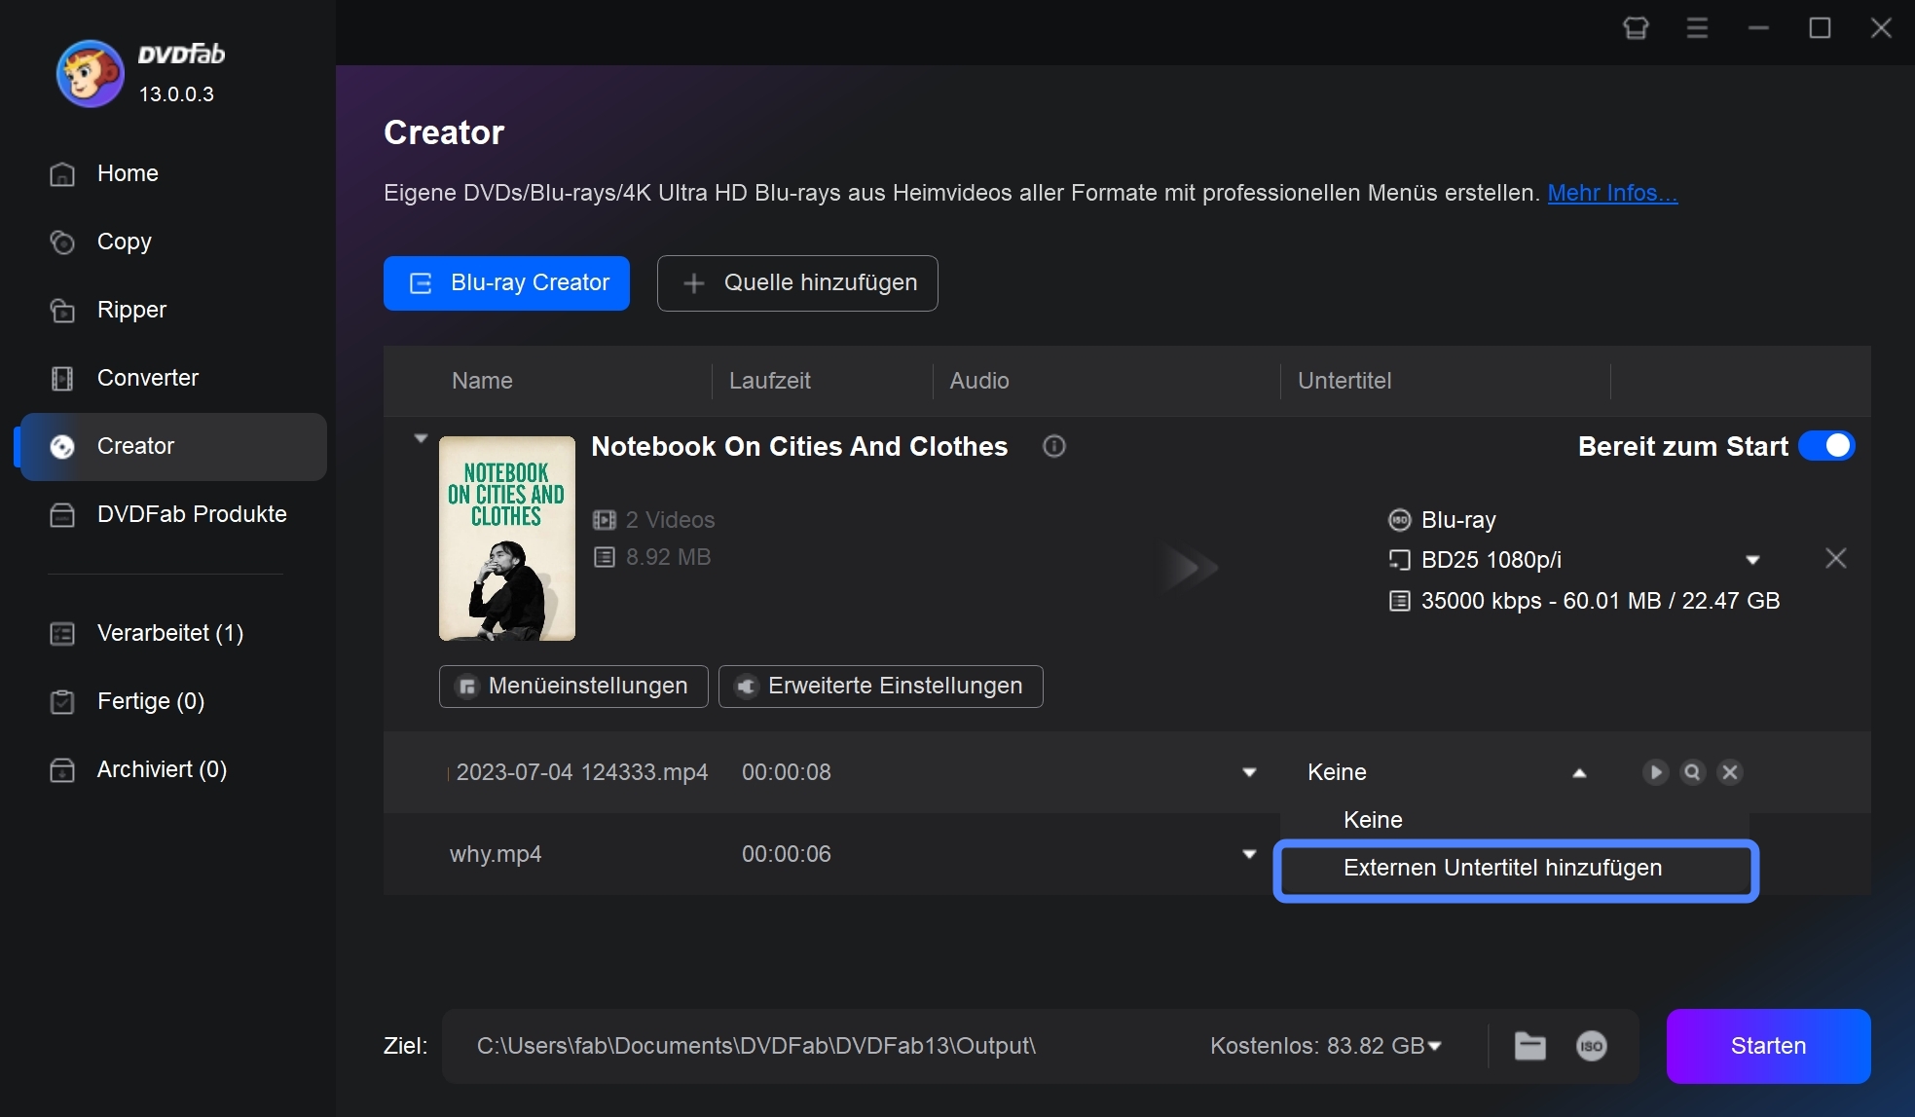Open DVDFab Produkte page
The width and height of the screenshot is (1915, 1117).
click(173, 514)
